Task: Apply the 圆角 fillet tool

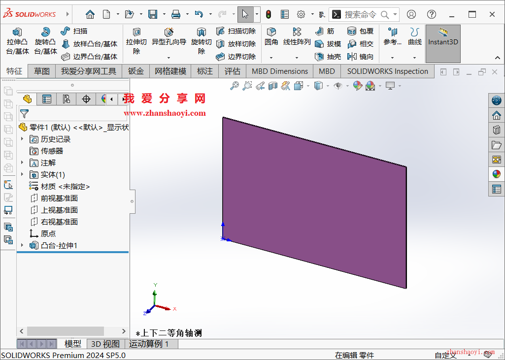Action: pyautogui.click(x=271, y=37)
